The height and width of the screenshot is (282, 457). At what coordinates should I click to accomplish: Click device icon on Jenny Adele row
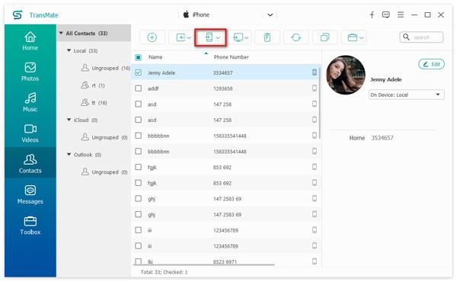[314, 72]
